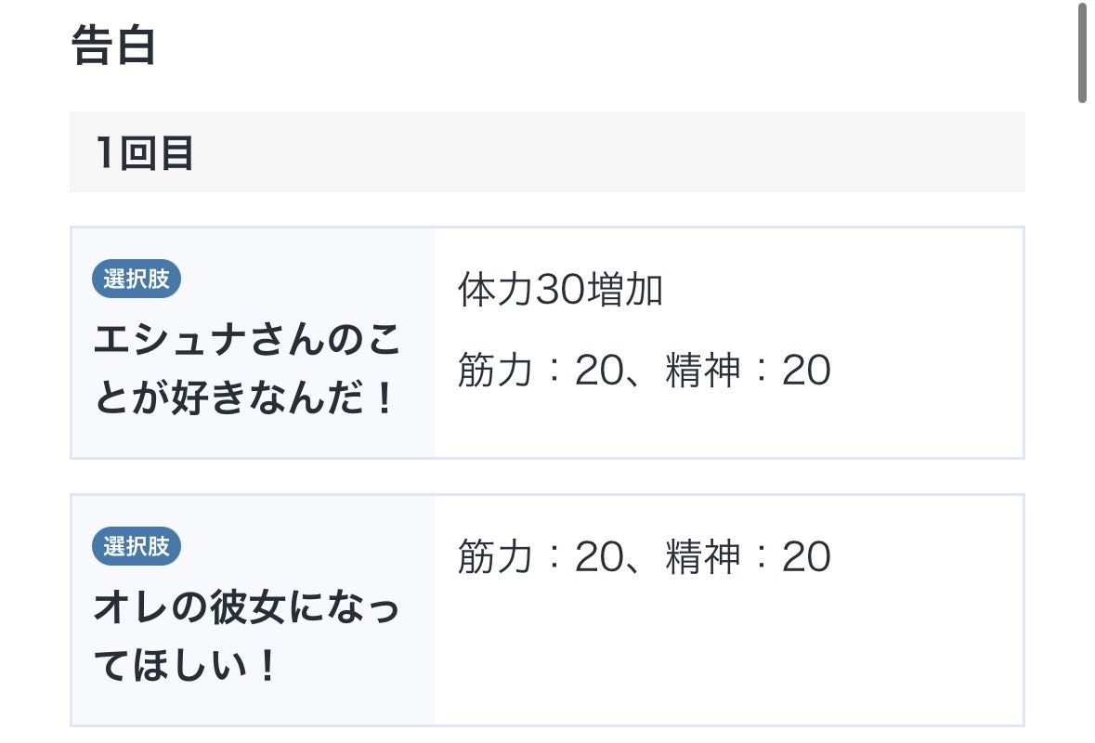Image resolution: width=1095 pixels, height=743 pixels.
Task: Click the word 体力 in the first card
Action: [x=496, y=290]
